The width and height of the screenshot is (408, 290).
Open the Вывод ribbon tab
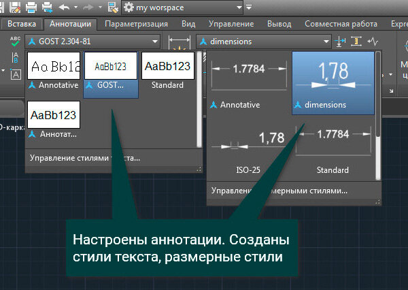(279, 24)
